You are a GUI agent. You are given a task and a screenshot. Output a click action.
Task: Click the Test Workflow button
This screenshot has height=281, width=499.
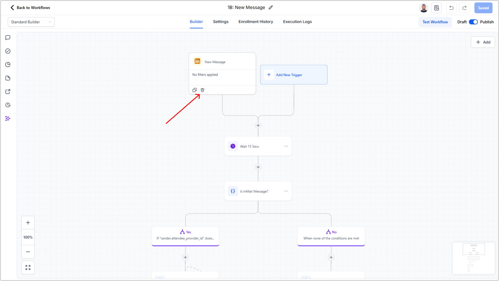[435, 22]
